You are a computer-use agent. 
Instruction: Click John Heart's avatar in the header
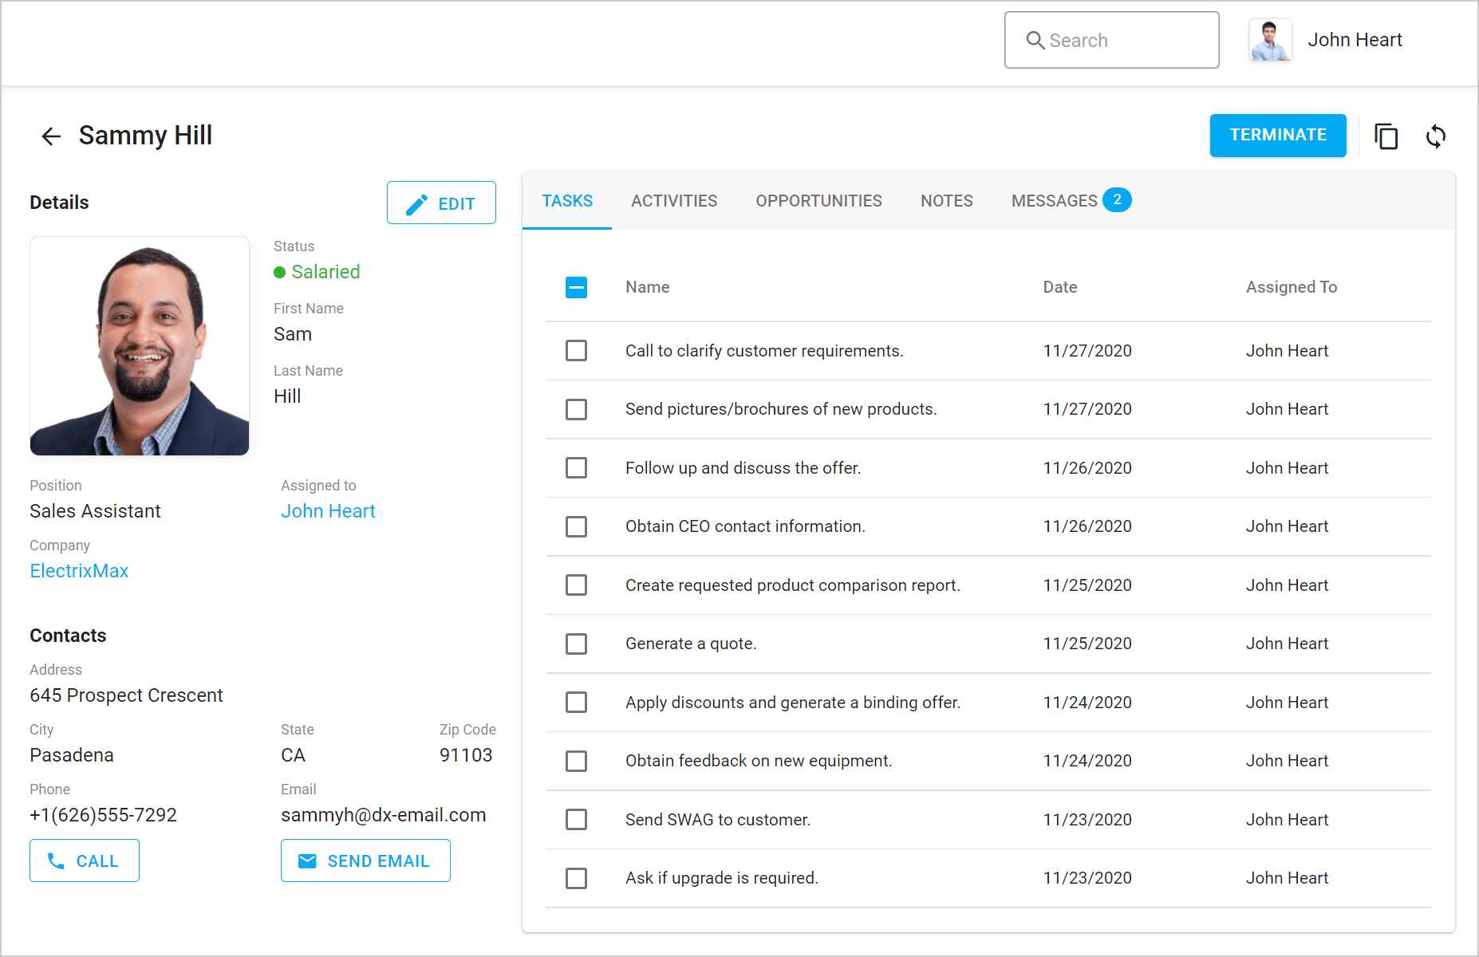(x=1270, y=39)
